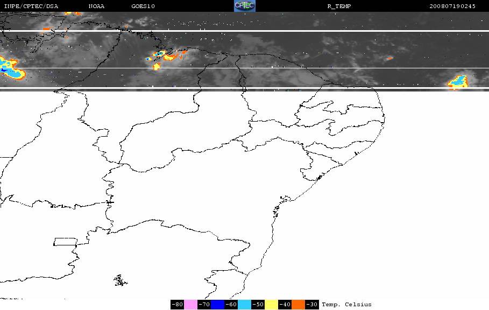
Task: Click the R_TEMP product label
Action: (339, 6)
